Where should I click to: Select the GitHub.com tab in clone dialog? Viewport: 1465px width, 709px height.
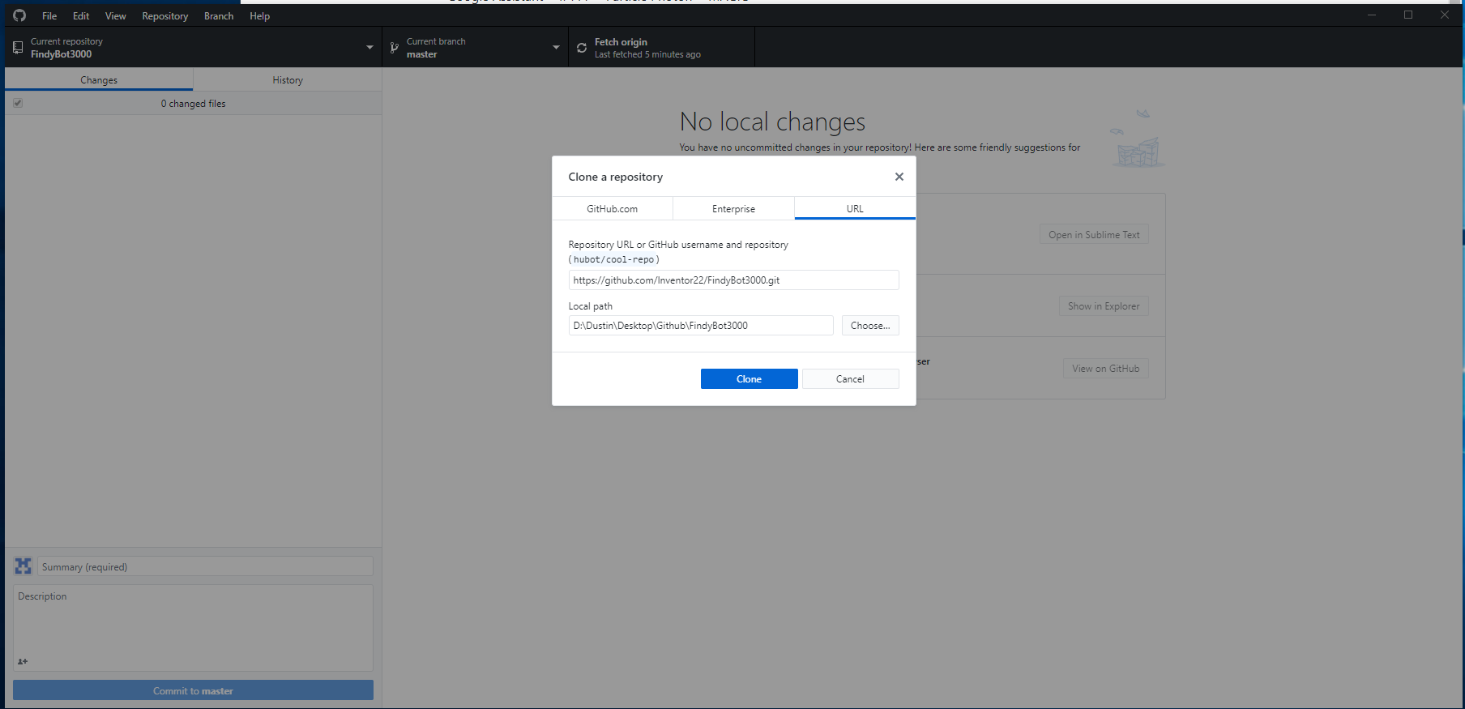[x=613, y=208]
